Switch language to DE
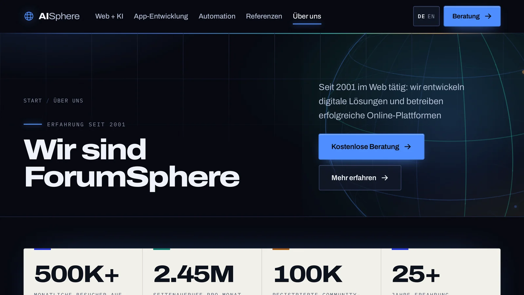The height and width of the screenshot is (295, 524). 421,16
